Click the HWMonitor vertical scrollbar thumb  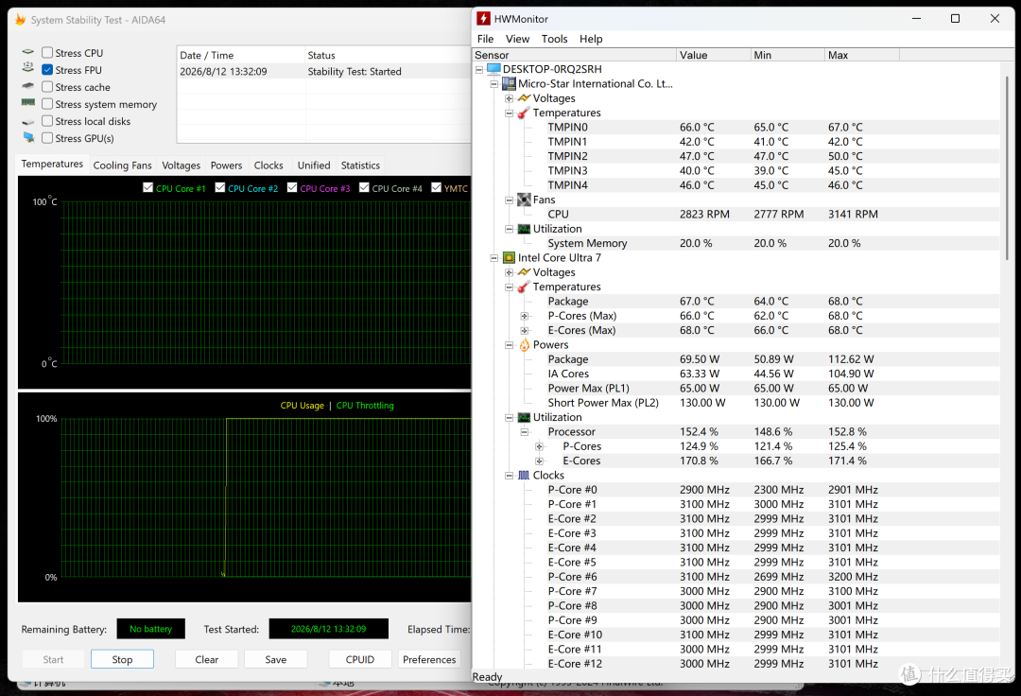point(1008,167)
